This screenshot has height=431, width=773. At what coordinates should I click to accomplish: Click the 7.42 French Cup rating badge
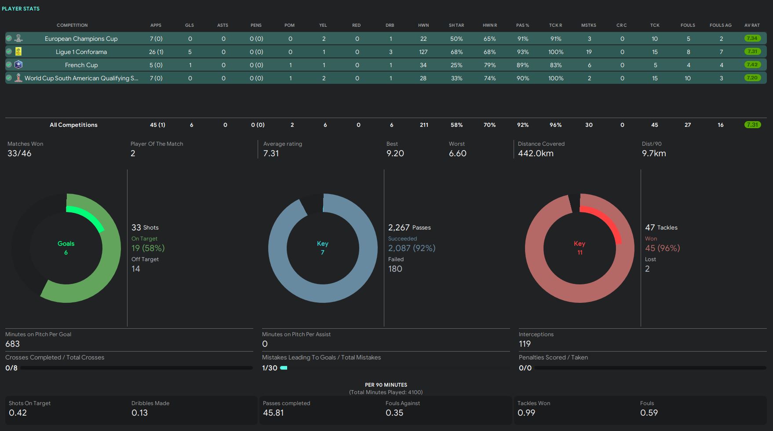[752, 65]
